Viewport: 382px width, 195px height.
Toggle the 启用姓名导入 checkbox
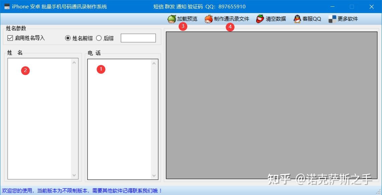[x=10, y=38]
